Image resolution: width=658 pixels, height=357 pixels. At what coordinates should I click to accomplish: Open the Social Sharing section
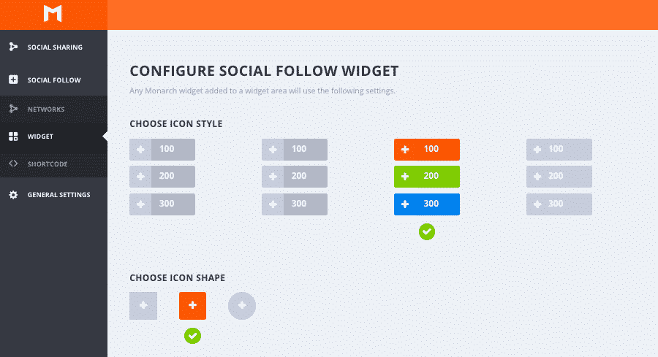click(x=53, y=47)
